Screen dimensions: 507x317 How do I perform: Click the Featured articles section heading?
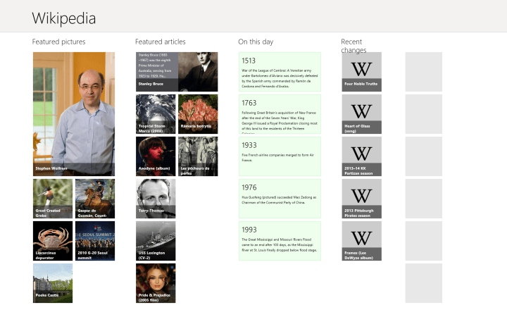161,42
